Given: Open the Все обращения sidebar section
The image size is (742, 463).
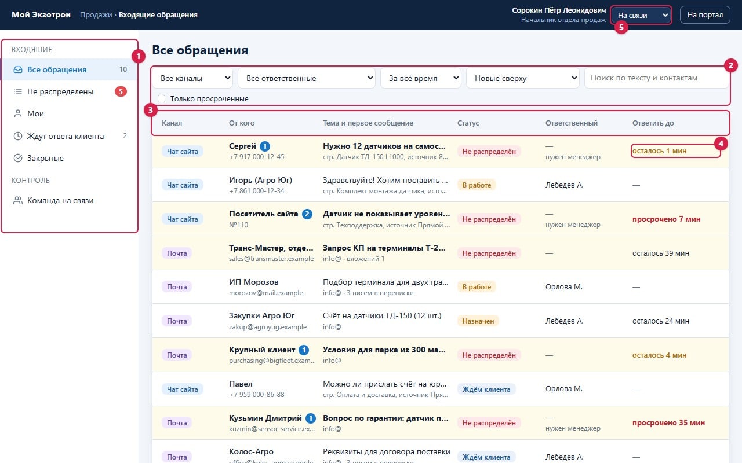Looking at the screenshot, I should 70,69.
